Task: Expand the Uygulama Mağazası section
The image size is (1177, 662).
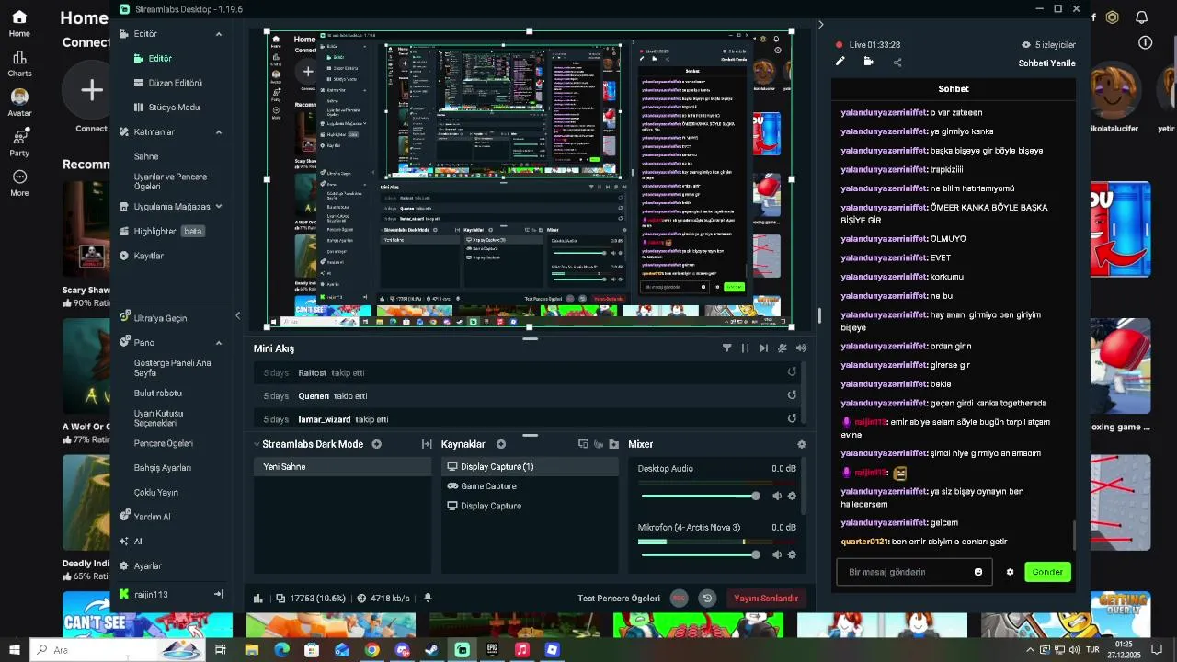Action: click(x=218, y=207)
